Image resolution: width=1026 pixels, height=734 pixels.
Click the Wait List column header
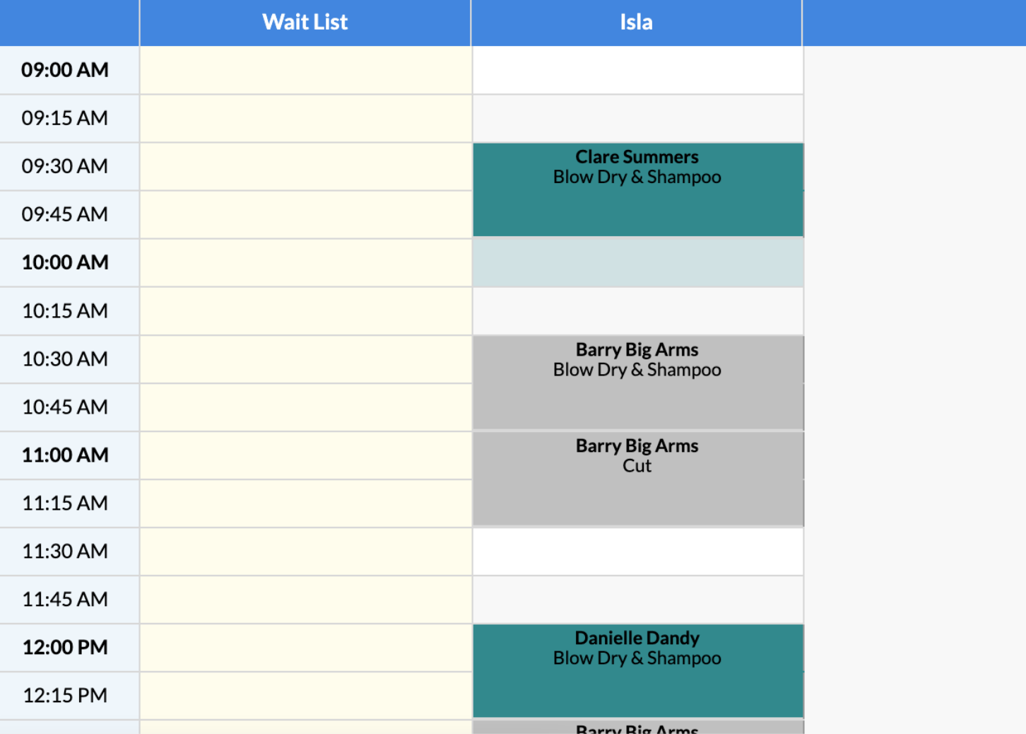(305, 22)
